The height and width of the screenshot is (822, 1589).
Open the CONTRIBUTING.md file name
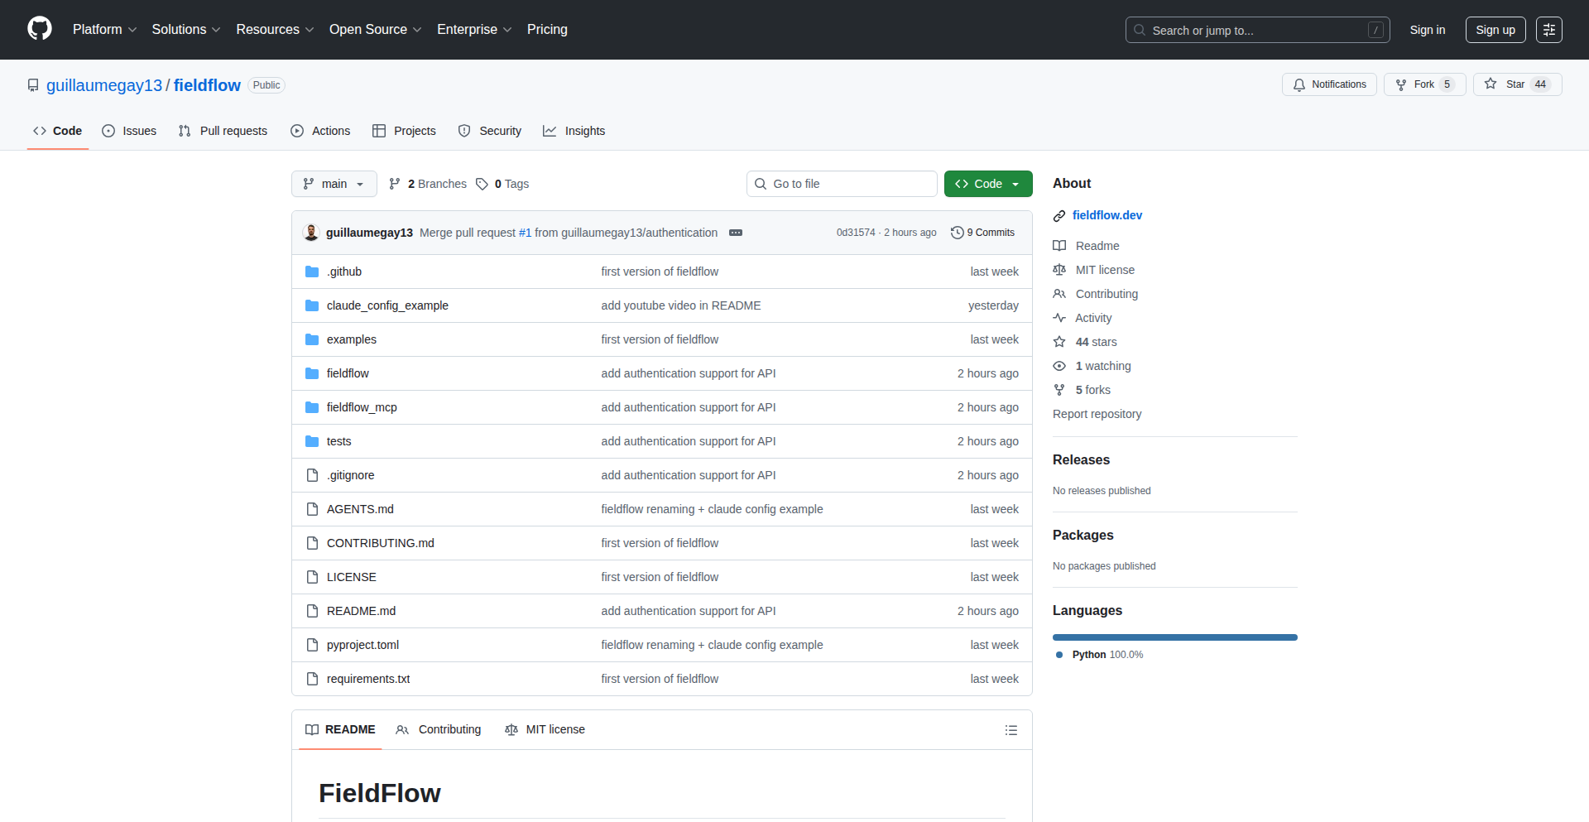click(380, 543)
